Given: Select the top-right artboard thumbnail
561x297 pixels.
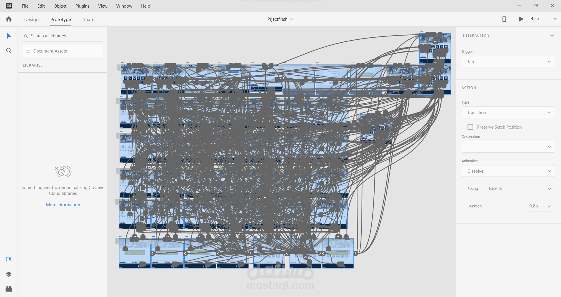Looking at the screenshot, I should coord(435,48).
